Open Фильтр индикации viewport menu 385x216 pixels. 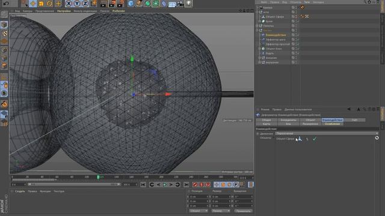(85, 11)
